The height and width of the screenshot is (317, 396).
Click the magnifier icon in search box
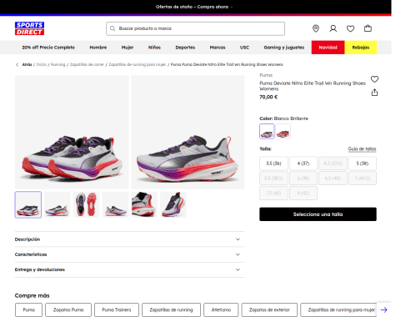113,28
